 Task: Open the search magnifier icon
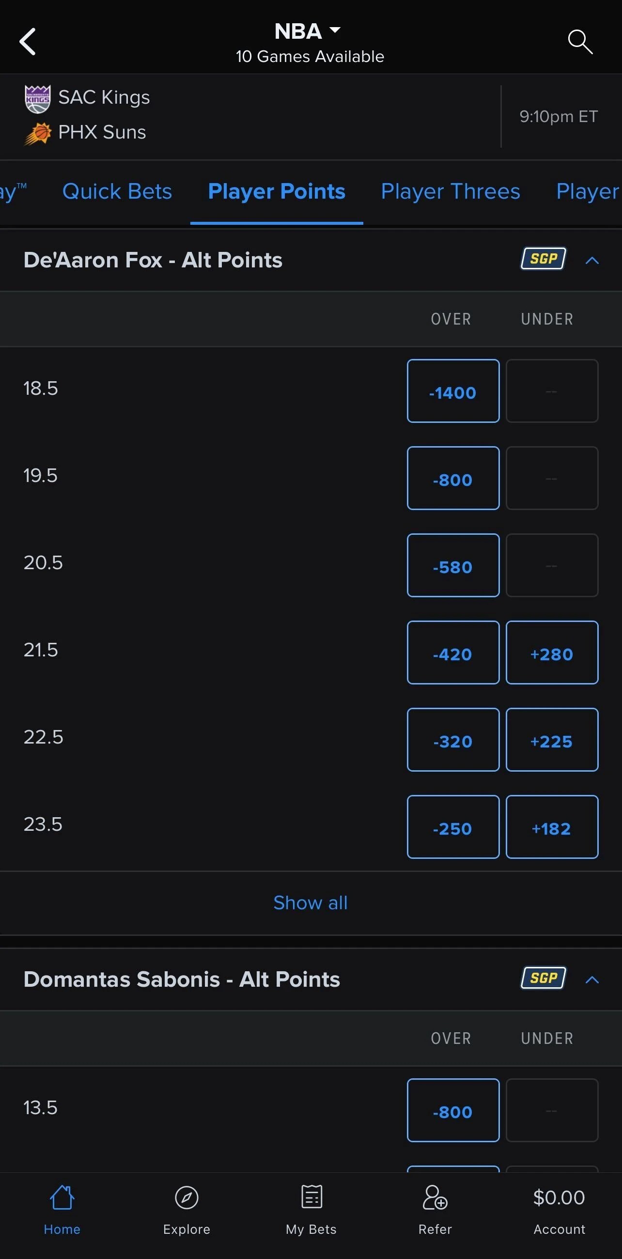coord(579,42)
